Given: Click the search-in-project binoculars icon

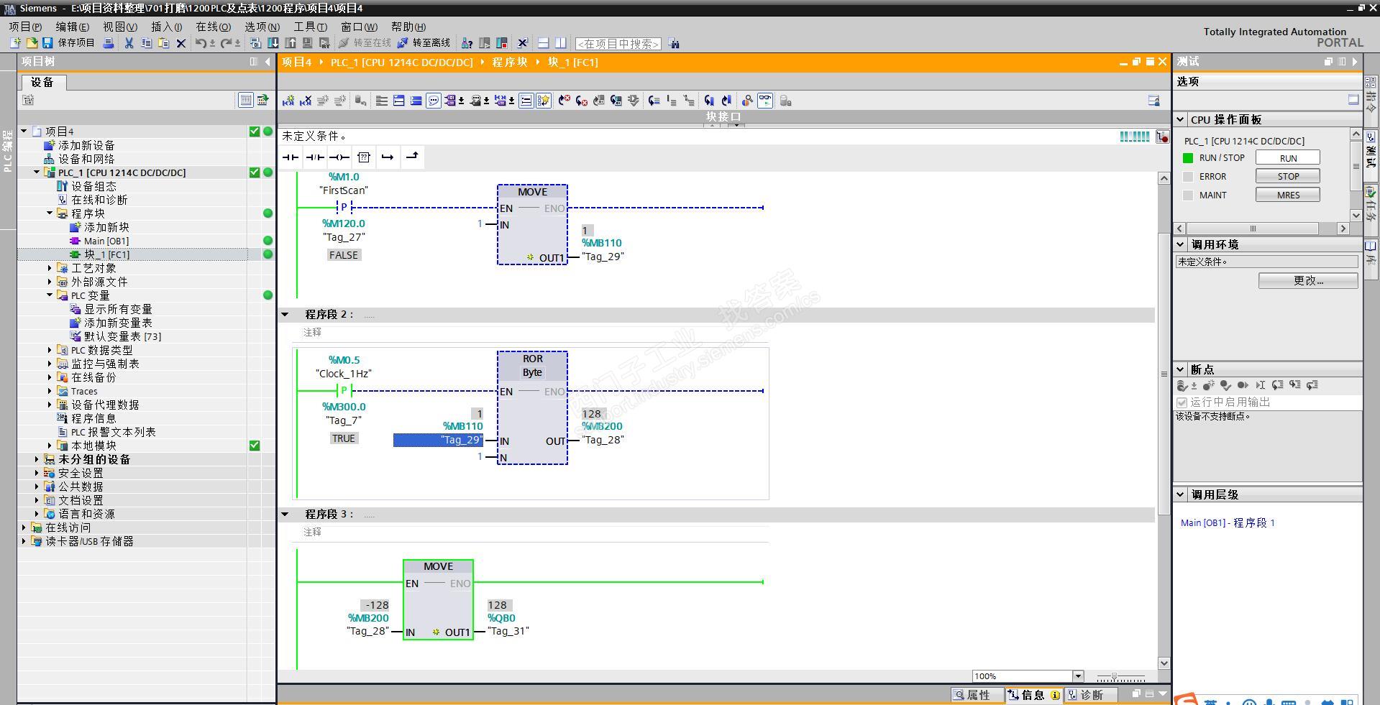Looking at the screenshot, I should [x=674, y=44].
